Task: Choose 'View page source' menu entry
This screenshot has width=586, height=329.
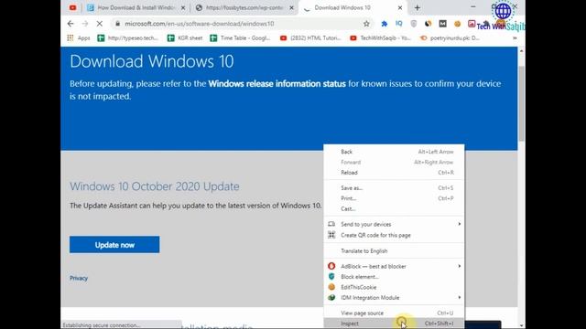Action: [x=394, y=313]
